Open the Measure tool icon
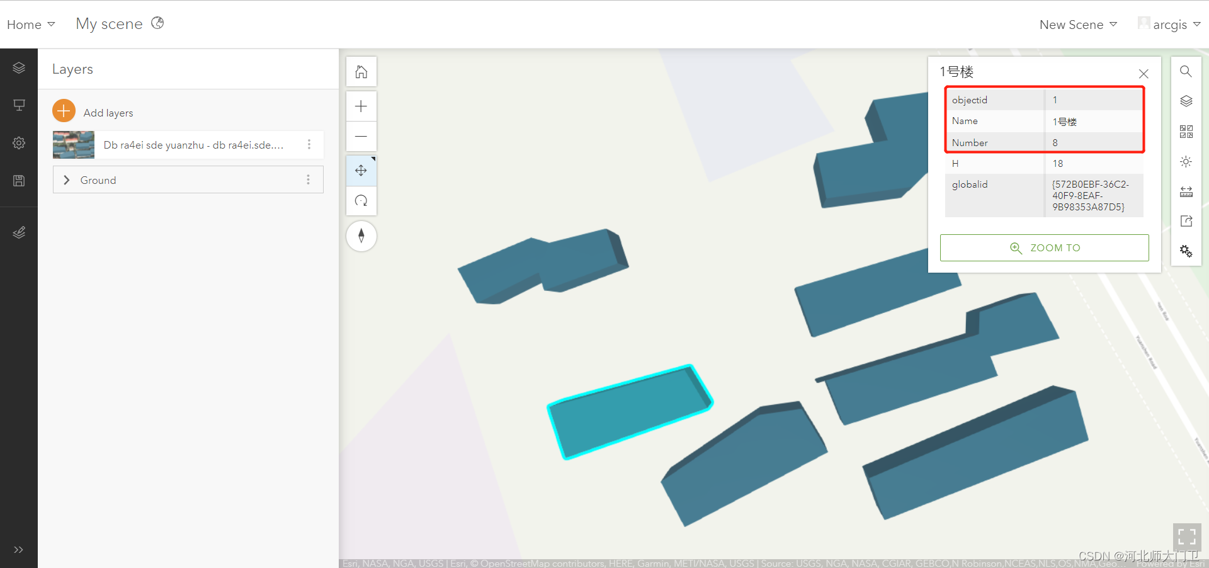 pos(1186,192)
